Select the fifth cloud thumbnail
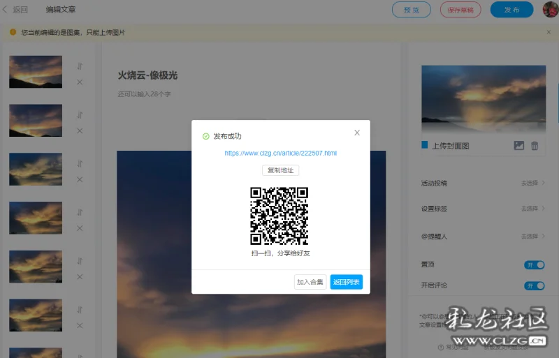 coord(36,267)
